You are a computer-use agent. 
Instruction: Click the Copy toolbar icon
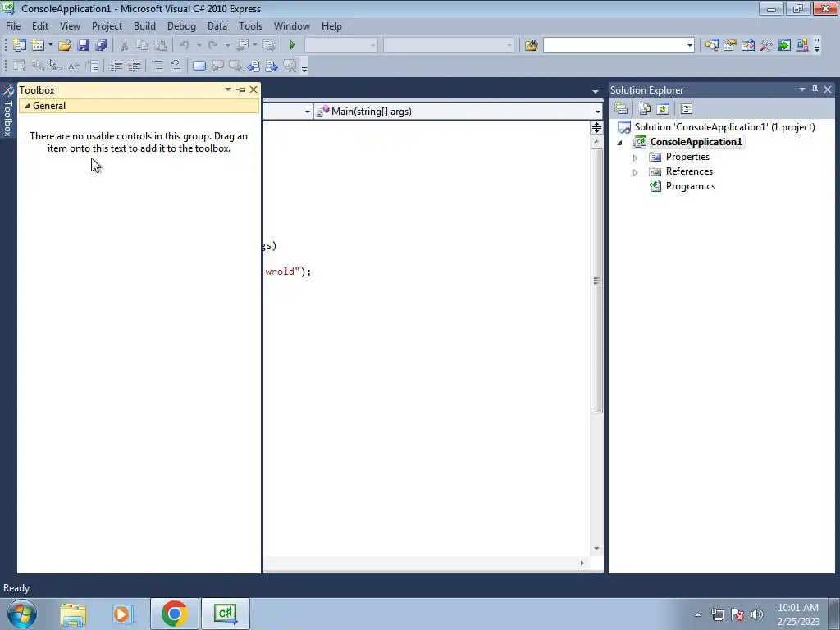pyautogui.click(x=142, y=46)
